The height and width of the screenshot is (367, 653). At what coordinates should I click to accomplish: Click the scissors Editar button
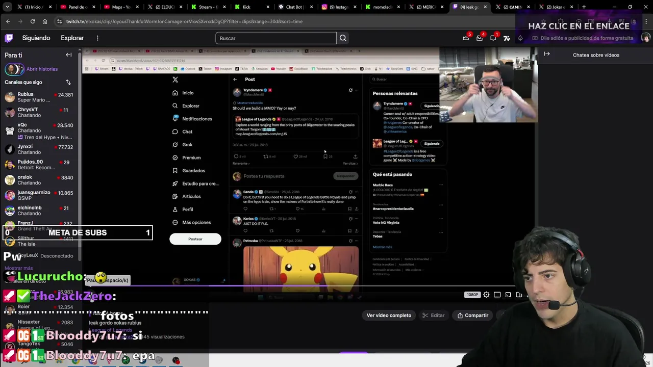[434, 316]
